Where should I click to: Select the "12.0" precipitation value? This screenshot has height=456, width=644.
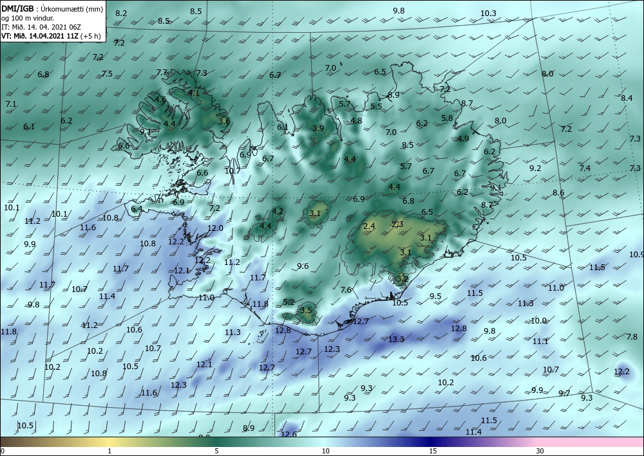215,228
